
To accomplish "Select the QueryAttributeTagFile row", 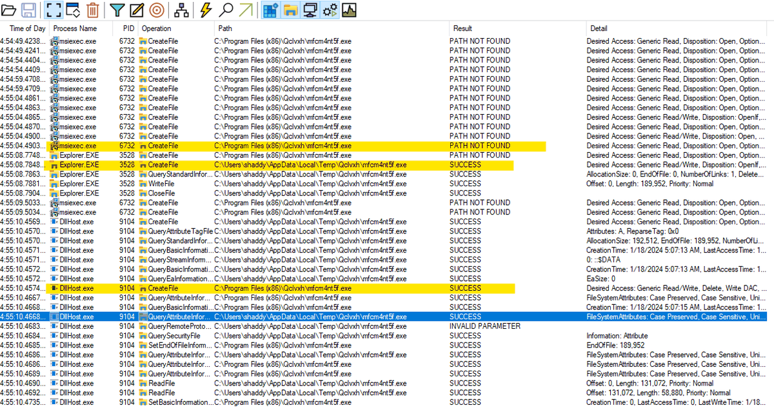I will pyautogui.click(x=387, y=231).
